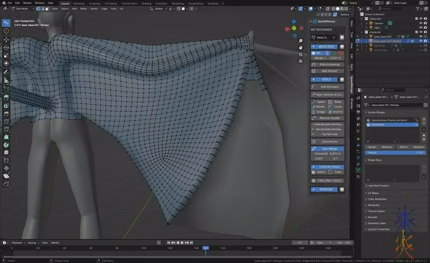Expand the Camera tree item in outliner
Image resolution: width=430 pixels, height=263 pixels.
pyautogui.click(x=367, y=23)
